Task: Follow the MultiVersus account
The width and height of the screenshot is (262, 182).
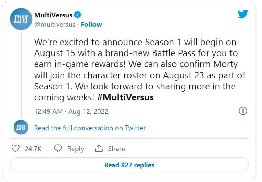Action: [91, 24]
